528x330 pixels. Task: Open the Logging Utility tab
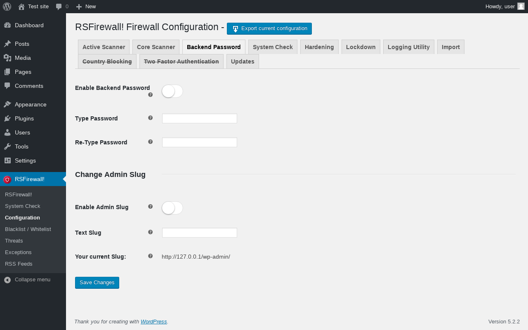pos(409,47)
